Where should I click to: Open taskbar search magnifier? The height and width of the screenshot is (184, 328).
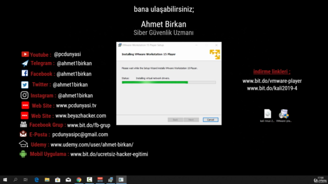pos(15,179)
